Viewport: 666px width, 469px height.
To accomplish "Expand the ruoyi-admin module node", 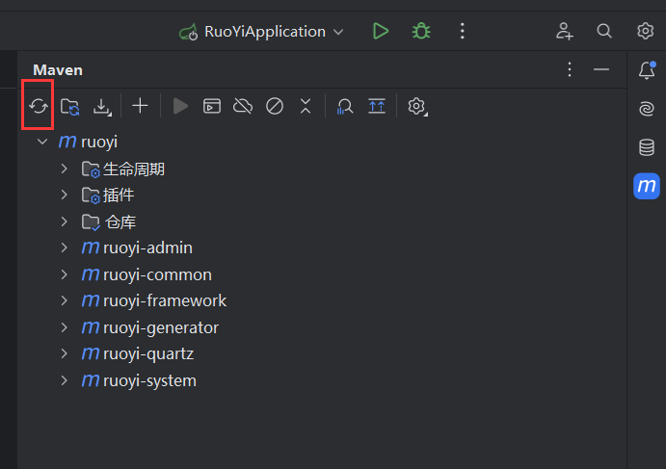I will pos(65,248).
